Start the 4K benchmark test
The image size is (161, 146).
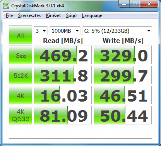(21, 95)
